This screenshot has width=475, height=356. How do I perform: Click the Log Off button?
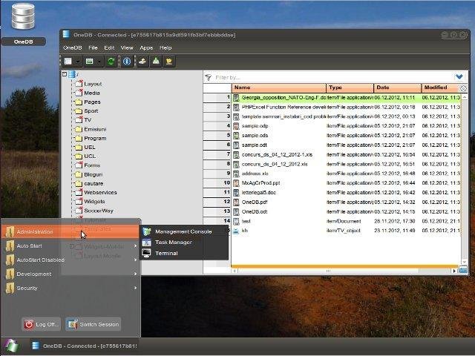click(41, 324)
